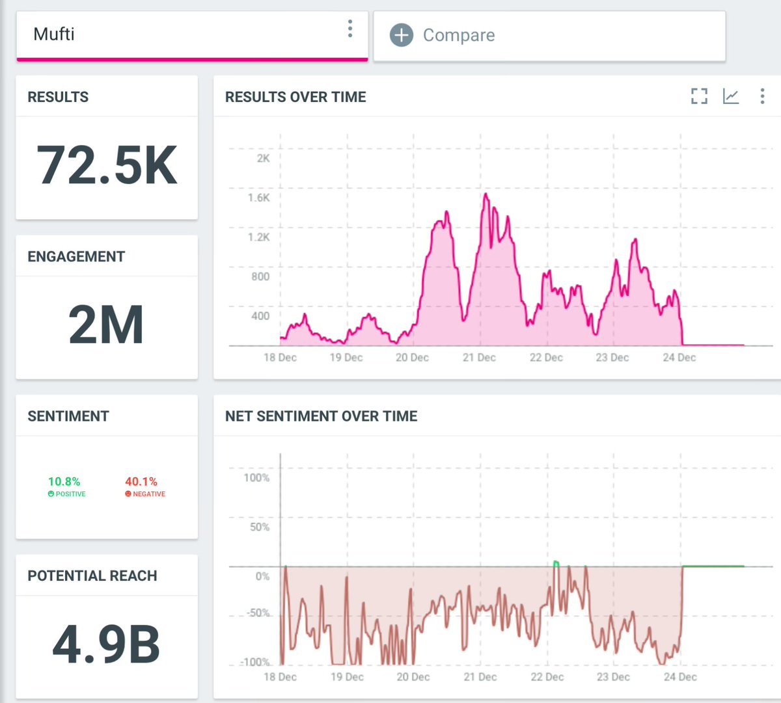Screen dimensions: 781x703
Task: Click the 22 Dec label in results chart
Action: (x=546, y=358)
